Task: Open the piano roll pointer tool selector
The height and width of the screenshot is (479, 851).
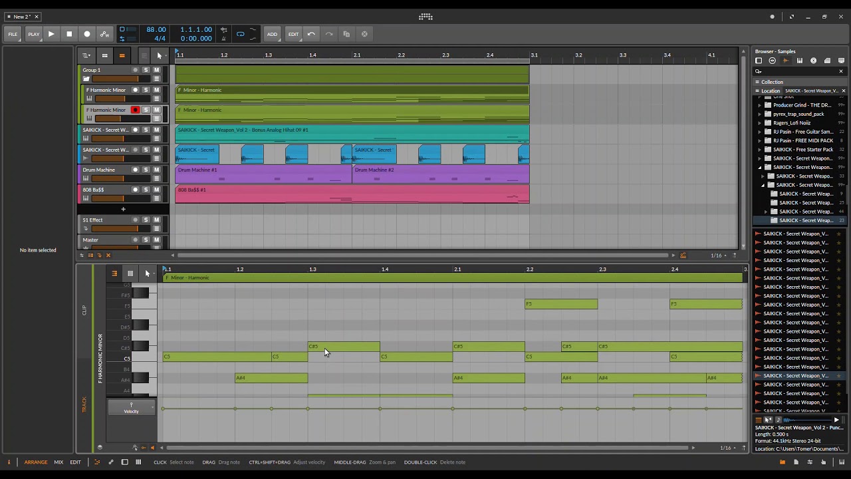Action: (148, 273)
